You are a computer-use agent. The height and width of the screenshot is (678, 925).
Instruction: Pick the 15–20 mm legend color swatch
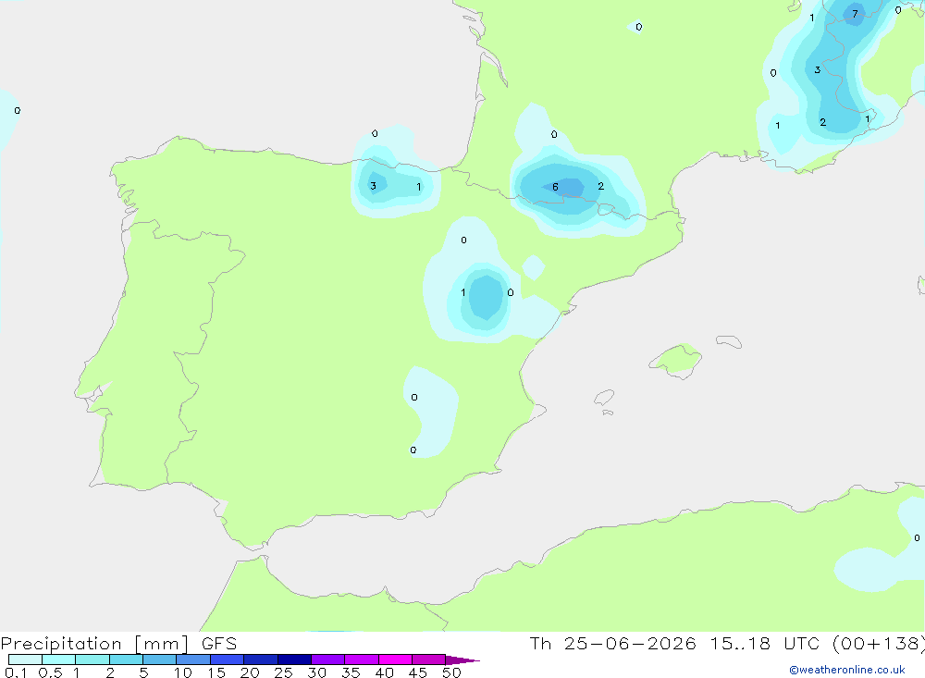(x=227, y=660)
